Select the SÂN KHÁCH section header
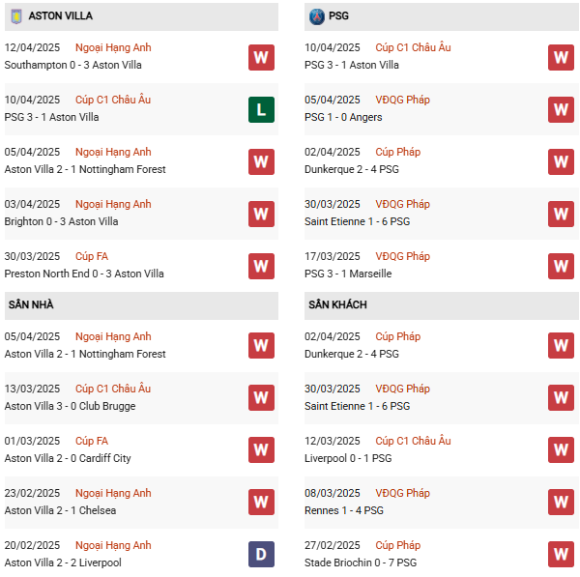The width and height of the screenshot is (580, 577). click(337, 305)
